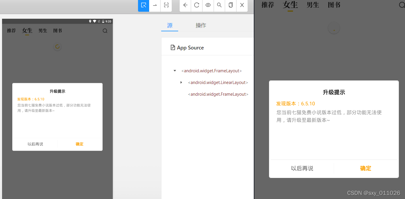The image size is (405, 199).
Task: Collapse the root android.widget.FrameLayout node
Action: (x=175, y=71)
